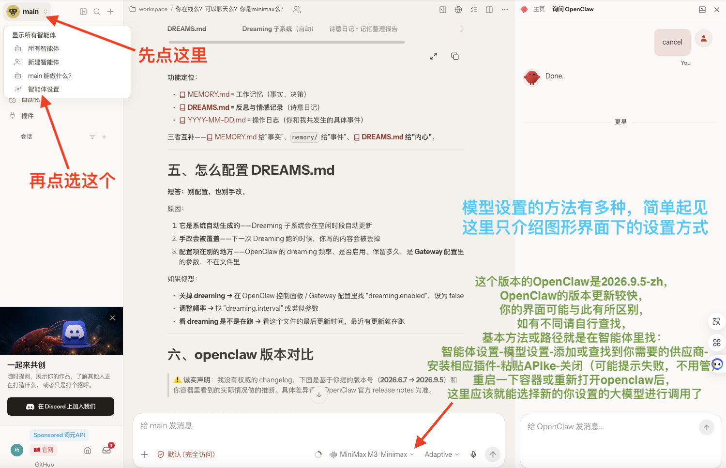Click the globe icon in the top toolbar
The image size is (726, 468).
pyautogui.click(x=458, y=10)
